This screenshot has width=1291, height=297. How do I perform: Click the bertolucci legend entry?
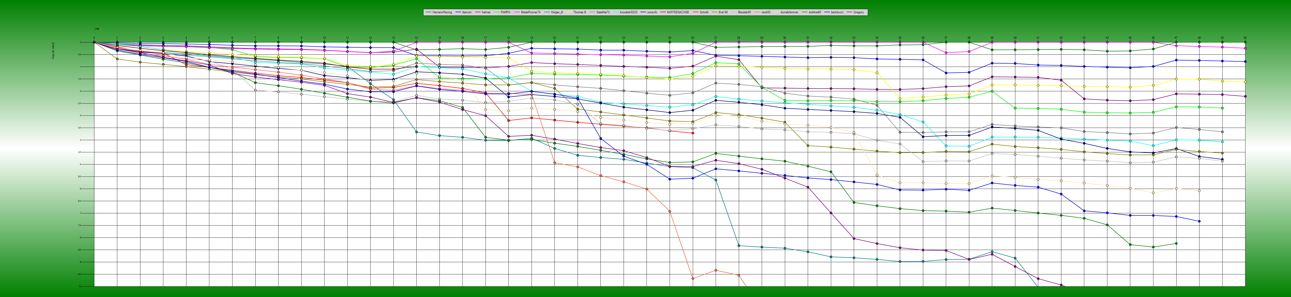(x=837, y=12)
